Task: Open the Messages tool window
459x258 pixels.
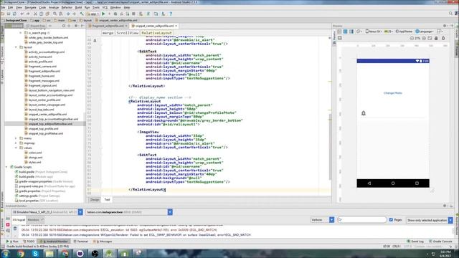Action: pos(103,242)
